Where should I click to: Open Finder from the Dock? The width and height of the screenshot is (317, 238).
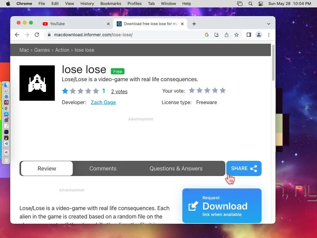coord(6,85)
